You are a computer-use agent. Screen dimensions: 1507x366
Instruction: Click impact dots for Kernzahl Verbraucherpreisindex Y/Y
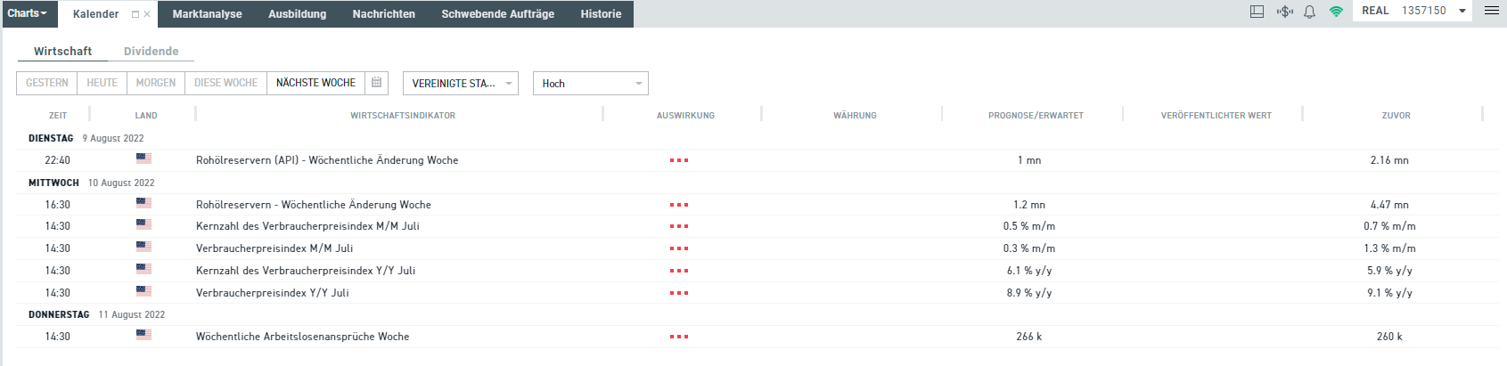tap(679, 271)
